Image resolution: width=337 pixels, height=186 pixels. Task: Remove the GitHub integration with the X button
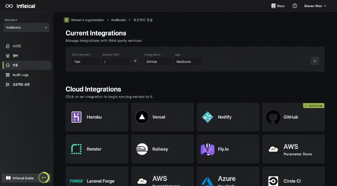pos(315,61)
